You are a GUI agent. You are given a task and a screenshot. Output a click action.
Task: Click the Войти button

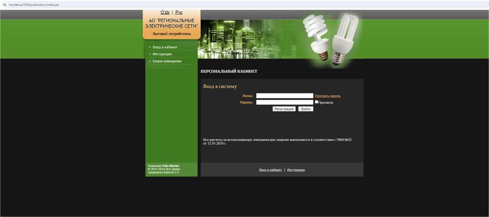(306, 109)
